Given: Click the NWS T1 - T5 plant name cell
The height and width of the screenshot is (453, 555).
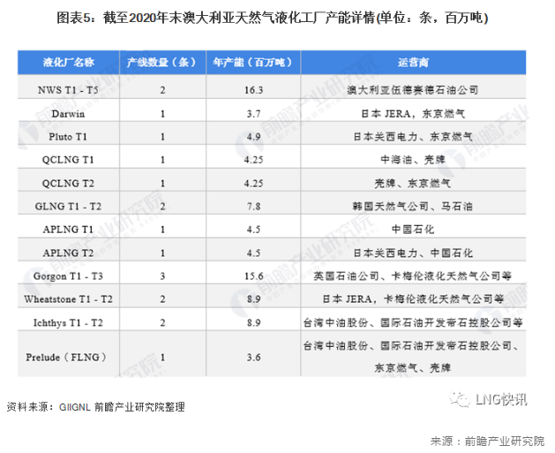Looking at the screenshot, I should (x=68, y=90).
